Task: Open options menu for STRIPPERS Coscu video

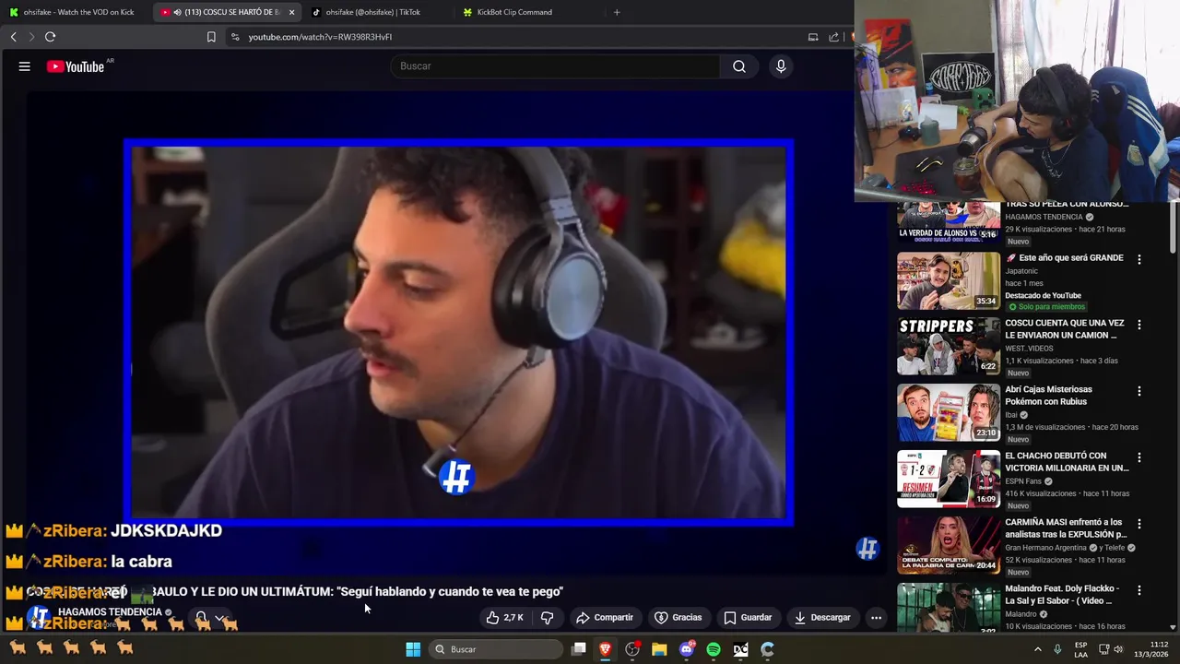Action: click(x=1139, y=325)
